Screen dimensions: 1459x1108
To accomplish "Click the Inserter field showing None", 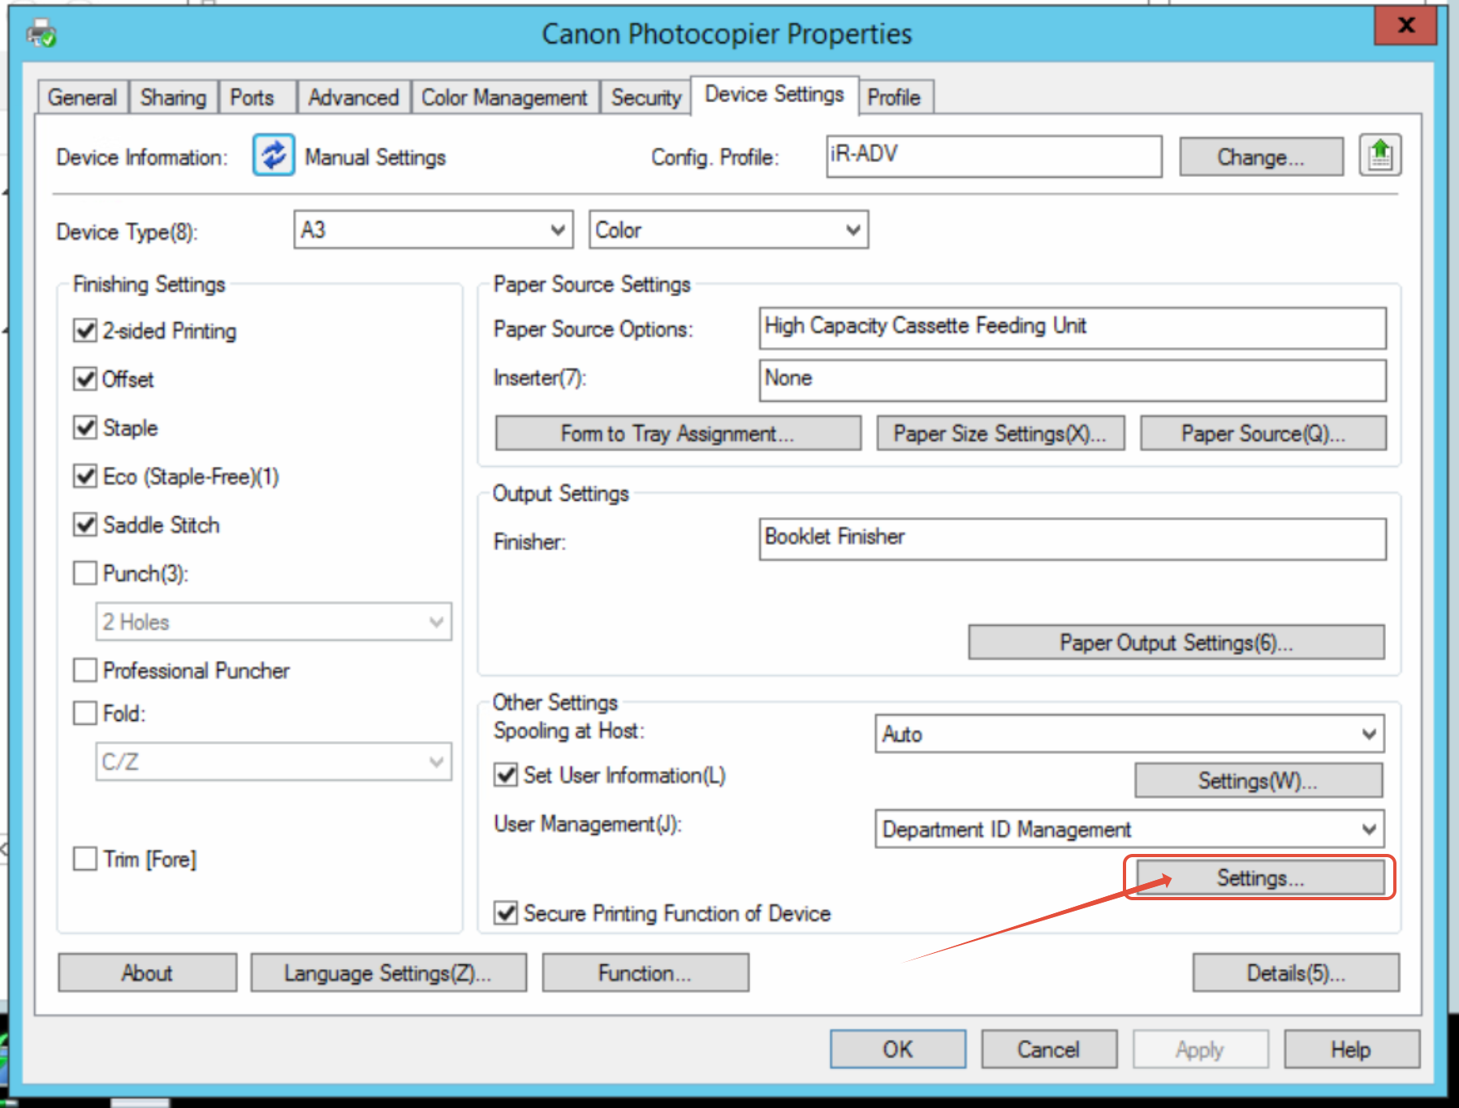I will tap(1073, 380).
